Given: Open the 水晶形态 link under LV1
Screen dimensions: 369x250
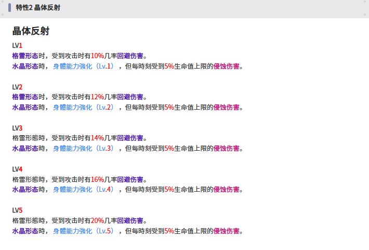Looking at the screenshot, I should point(25,66).
